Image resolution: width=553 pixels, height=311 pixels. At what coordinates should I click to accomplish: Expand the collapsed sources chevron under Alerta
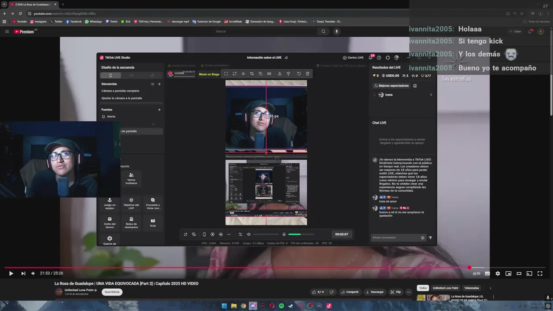(153, 124)
